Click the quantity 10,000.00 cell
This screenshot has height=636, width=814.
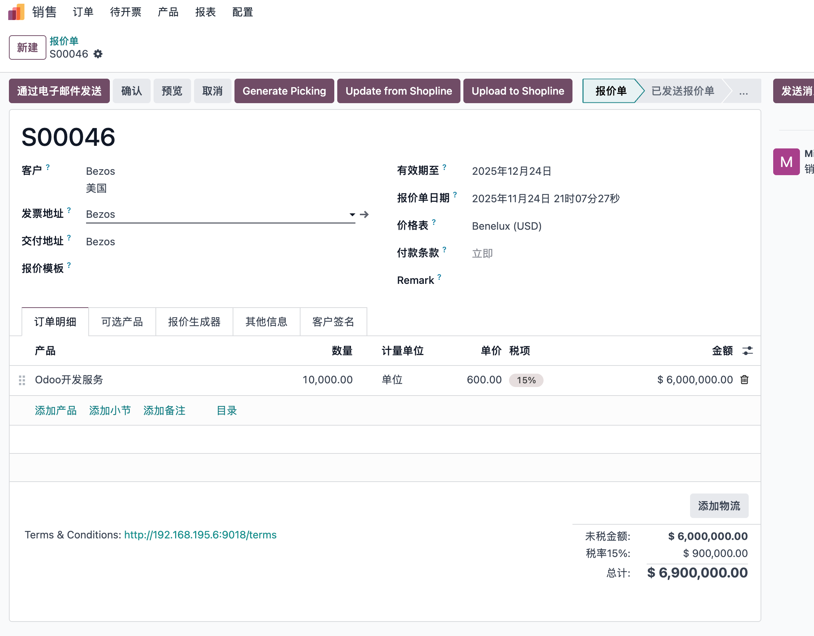tap(327, 380)
